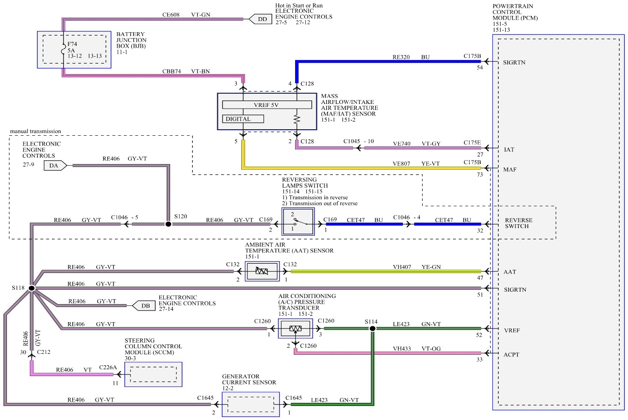Click the 'C1045 - 10' connector label
This screenshot has height=420, width=628.
point(359,141)
